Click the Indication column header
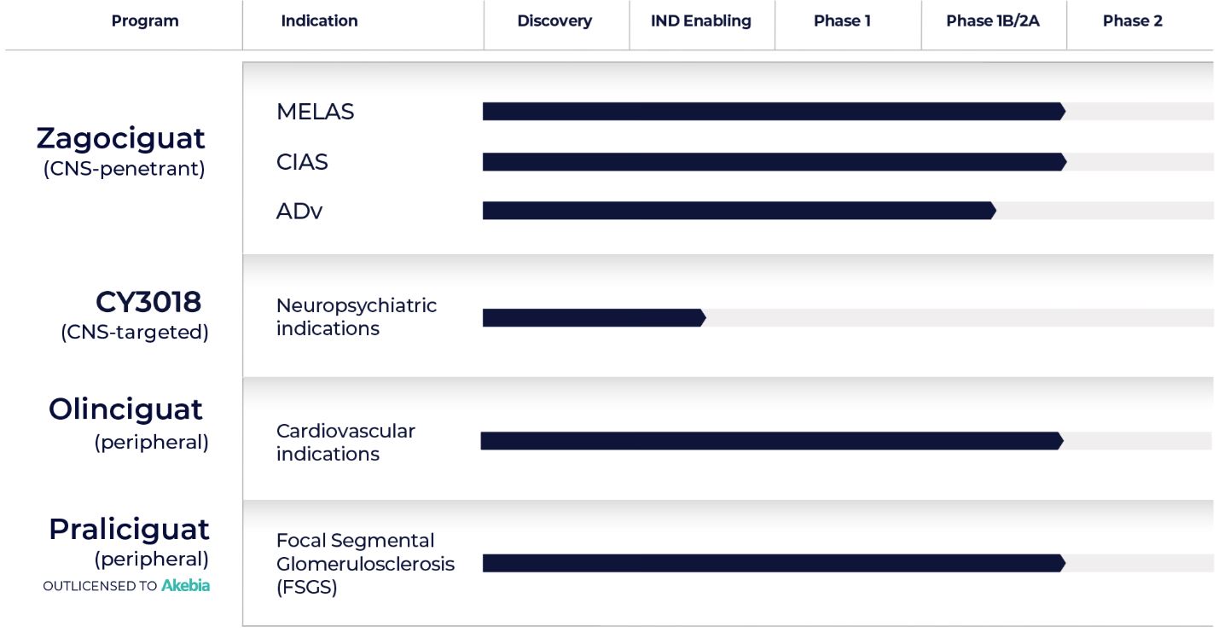Viewport: 1230px width, 638px height. pos(319,21)
